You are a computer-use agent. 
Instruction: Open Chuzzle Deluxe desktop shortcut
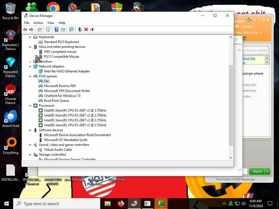[11, 94]
